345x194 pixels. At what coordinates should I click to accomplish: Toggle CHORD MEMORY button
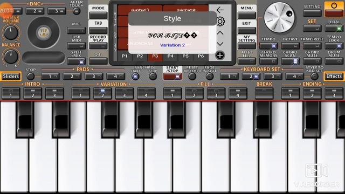tap(268, 61)
